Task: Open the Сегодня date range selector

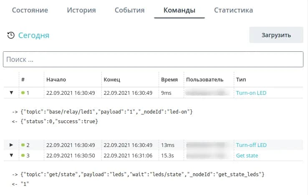Action: (x=34, y=35)
